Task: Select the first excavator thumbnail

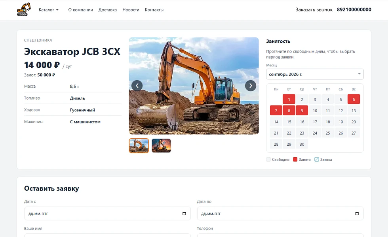Action: tap(139, 146)
